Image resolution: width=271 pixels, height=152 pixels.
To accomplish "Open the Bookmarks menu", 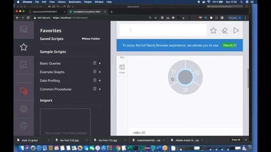I will click(75, 2).
